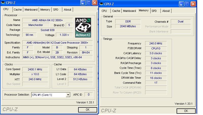Screen dimensions: 203x115
Task: Click the Multiplier value x 10.0
Action: [x=35, y=74]
